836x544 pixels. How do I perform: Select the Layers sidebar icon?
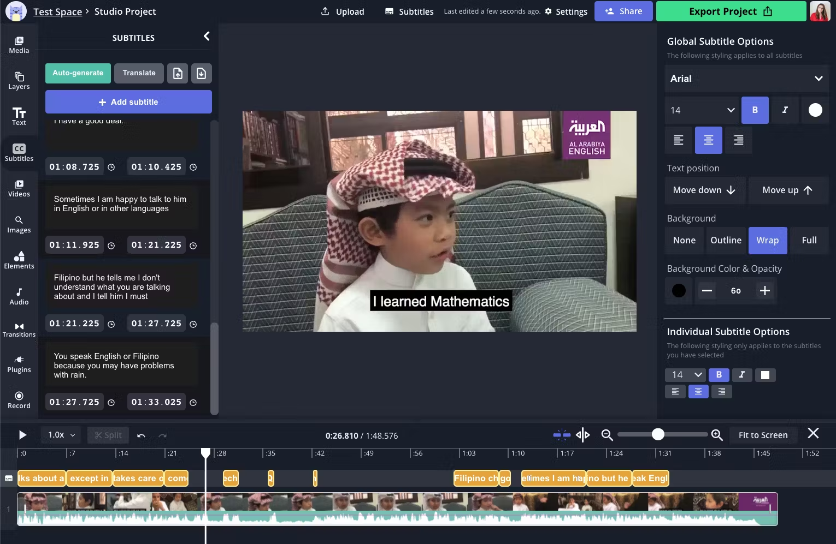coord(19,81)
